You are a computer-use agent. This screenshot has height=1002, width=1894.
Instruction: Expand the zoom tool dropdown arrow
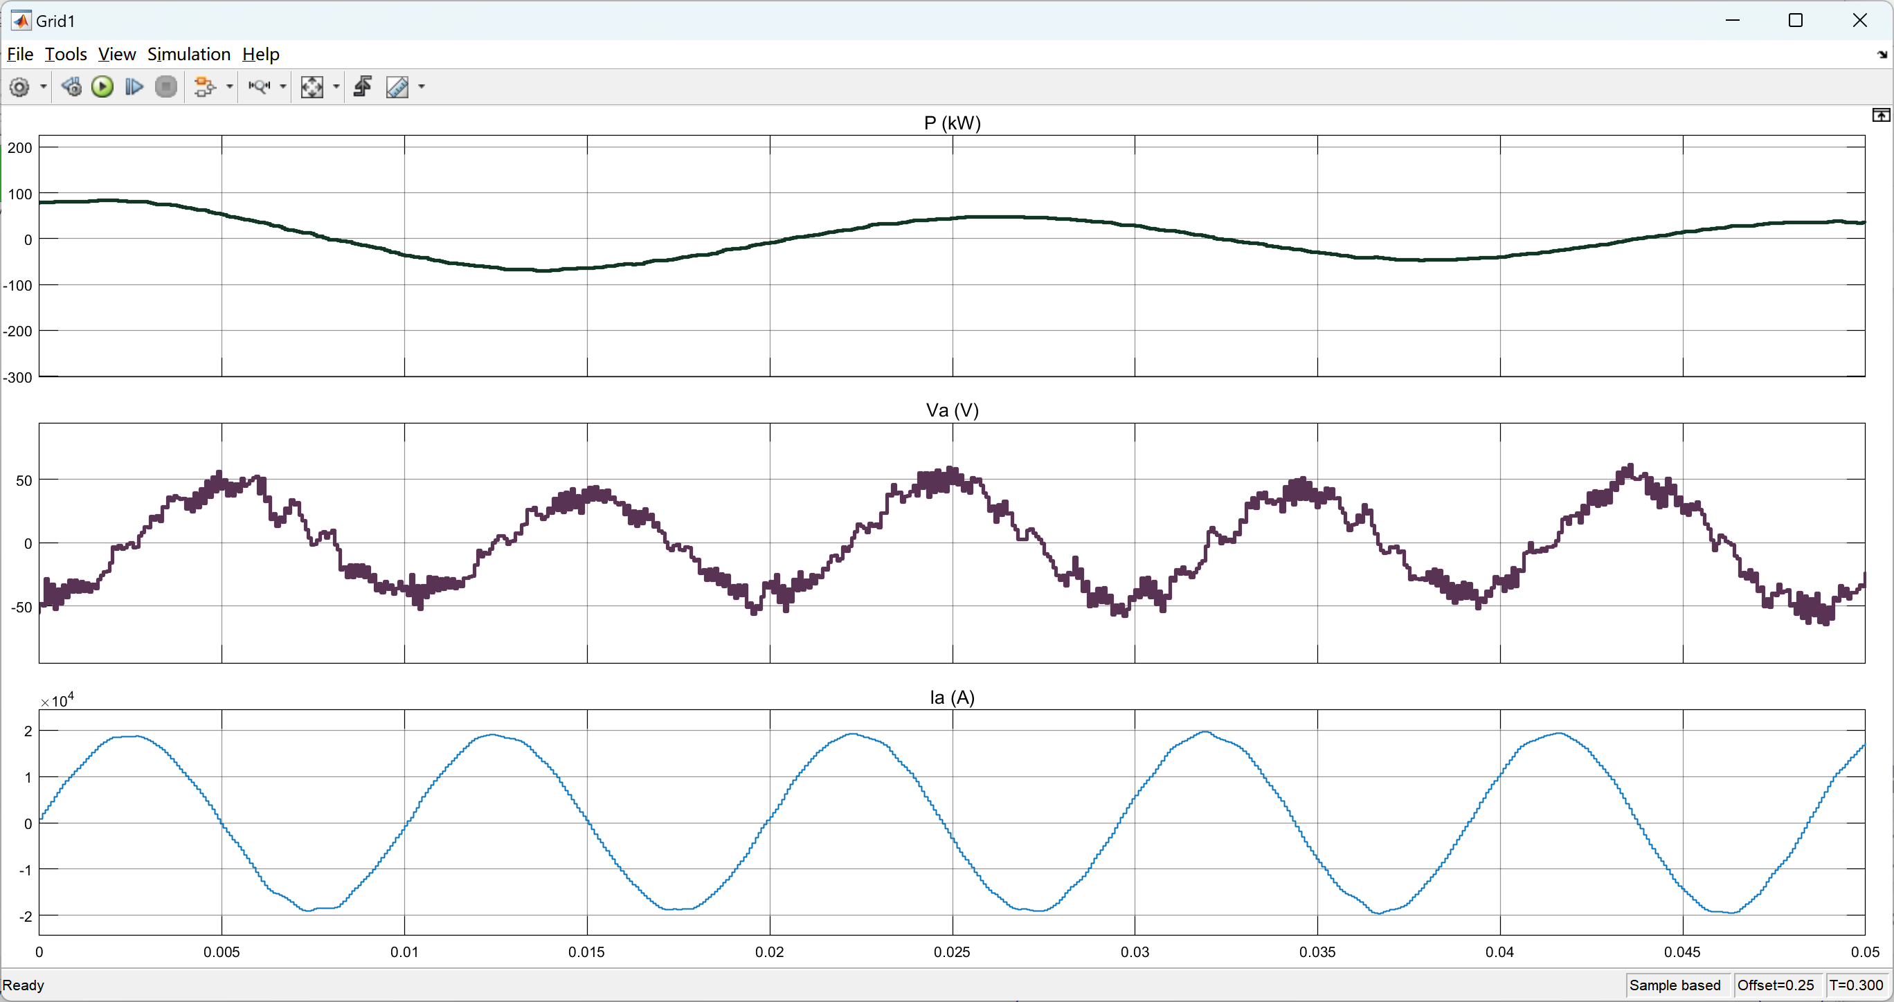point(283,86)
